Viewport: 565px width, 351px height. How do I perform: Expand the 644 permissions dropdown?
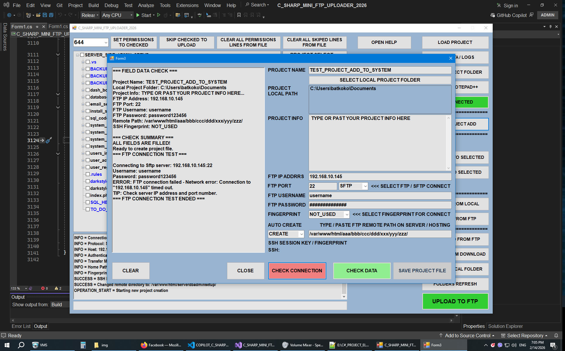[91, 42]
